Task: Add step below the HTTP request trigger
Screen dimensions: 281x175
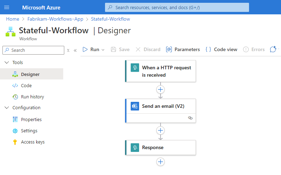Action: 161,89
